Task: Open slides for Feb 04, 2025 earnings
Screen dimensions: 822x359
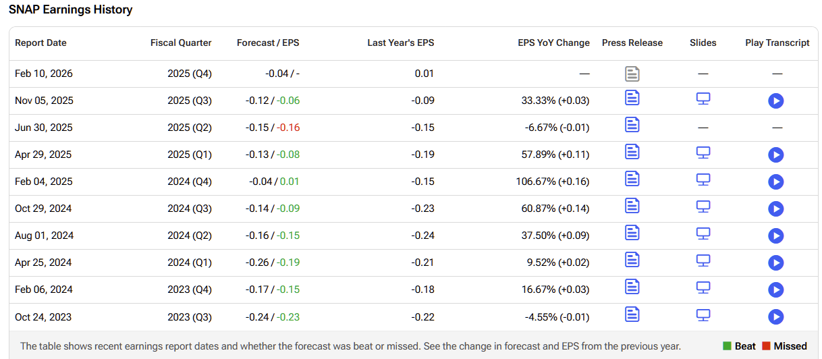Action: coord(703,180)
